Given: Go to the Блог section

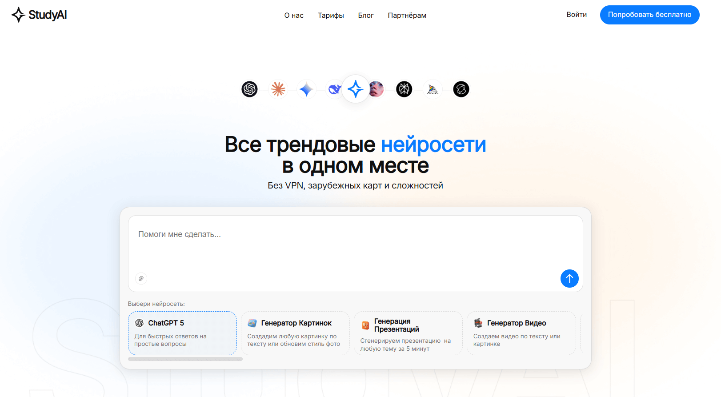Looking at the screenshot, I should coord(366,15).
